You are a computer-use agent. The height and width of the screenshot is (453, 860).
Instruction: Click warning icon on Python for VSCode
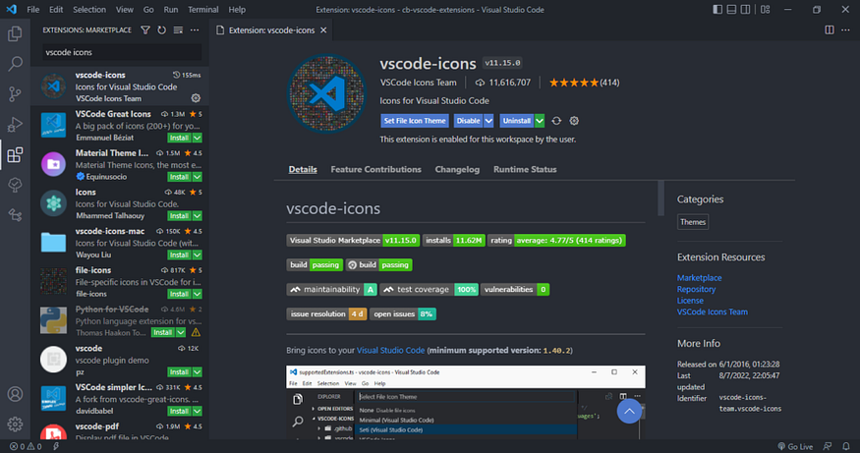pos(196,332)
